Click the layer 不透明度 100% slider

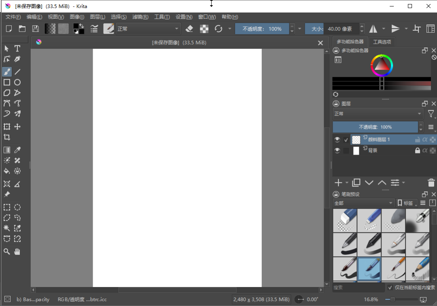[x=375, y=127]
